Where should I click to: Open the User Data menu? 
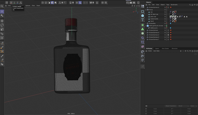pyautogui.click(x=156, y=51)
